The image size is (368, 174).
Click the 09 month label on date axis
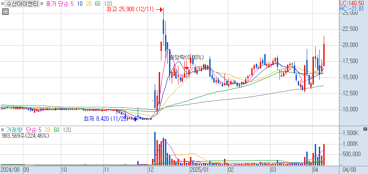click(x=26, y=170)
